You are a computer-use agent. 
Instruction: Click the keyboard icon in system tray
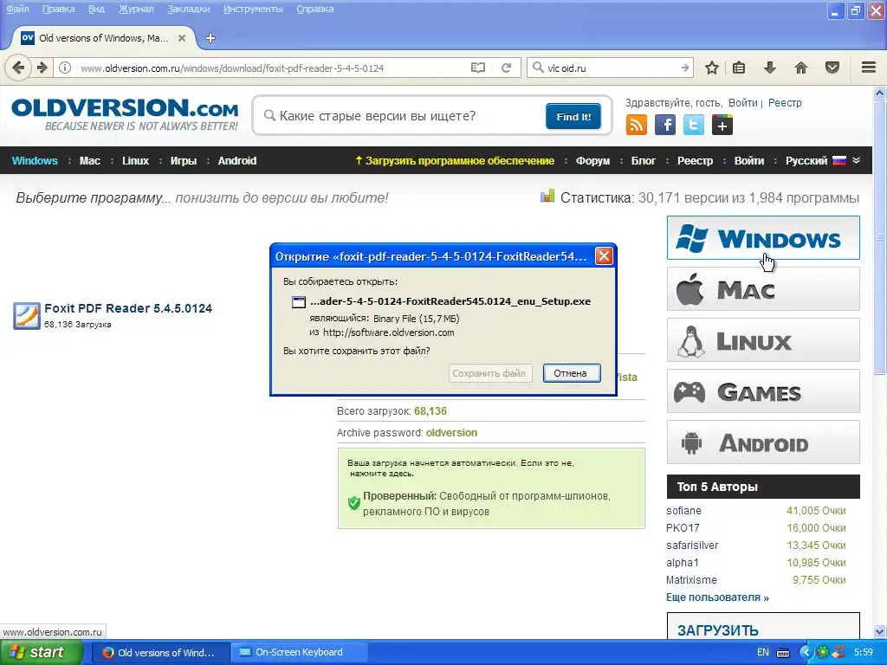click(783, 653)
